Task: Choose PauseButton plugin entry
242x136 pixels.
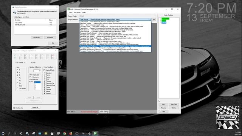Action: pos(115,28)
